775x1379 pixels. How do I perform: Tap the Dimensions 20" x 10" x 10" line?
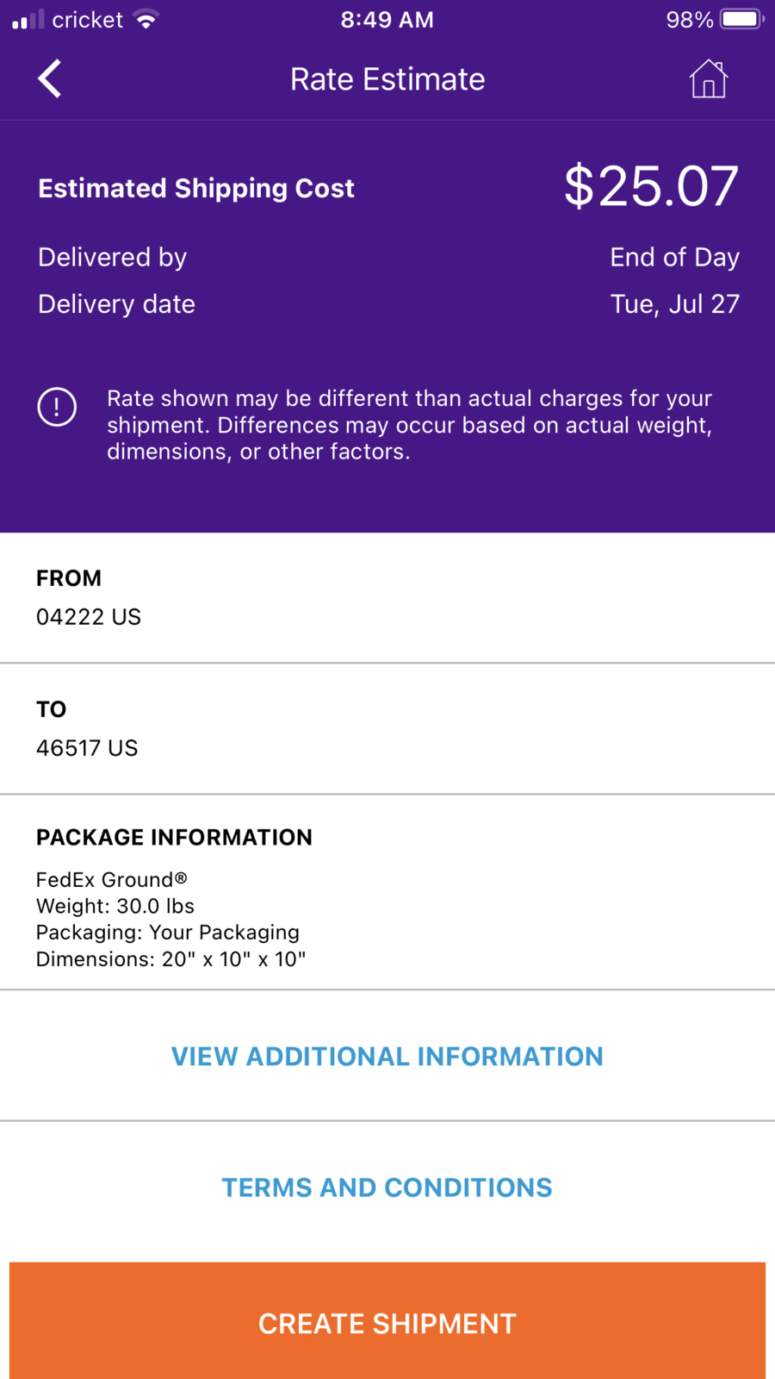click(x=170, y=958)
